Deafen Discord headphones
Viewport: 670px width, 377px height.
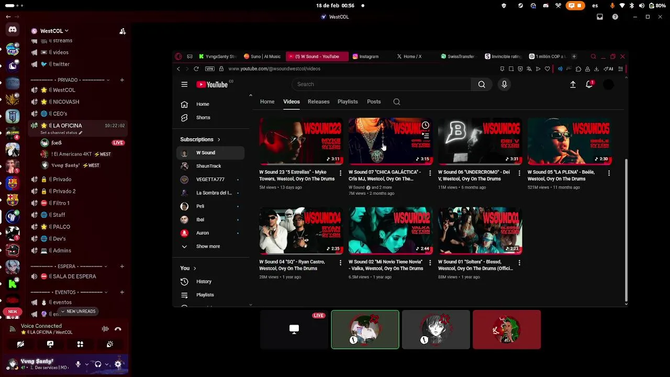(98, 364)
